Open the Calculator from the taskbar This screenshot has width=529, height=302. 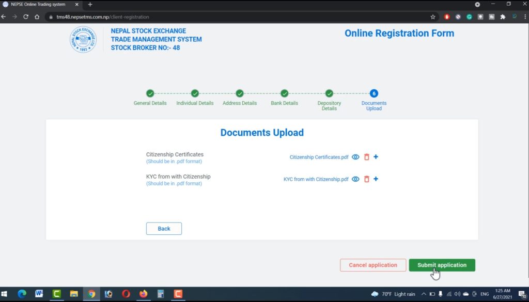tap(161, 294)
